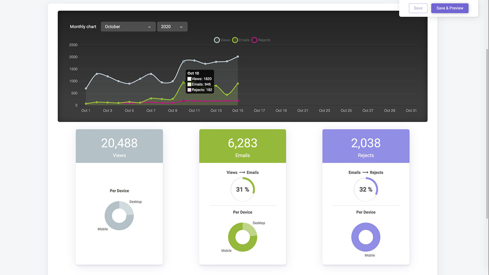Click the Oct 10 data tooltip
The height and width of the screenshot is (275, 489).
point(199,81)
